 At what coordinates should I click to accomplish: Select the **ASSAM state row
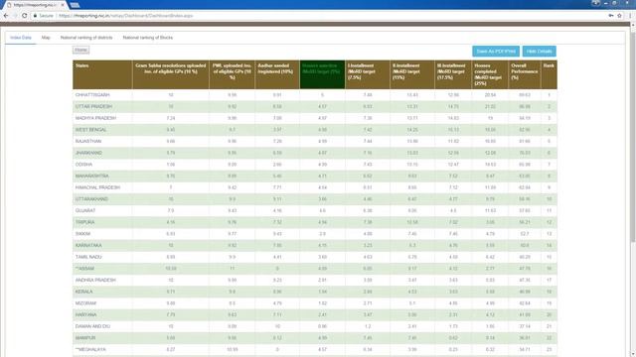315,269
